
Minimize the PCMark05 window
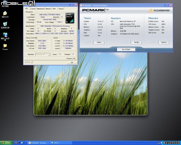pos(164,5)
